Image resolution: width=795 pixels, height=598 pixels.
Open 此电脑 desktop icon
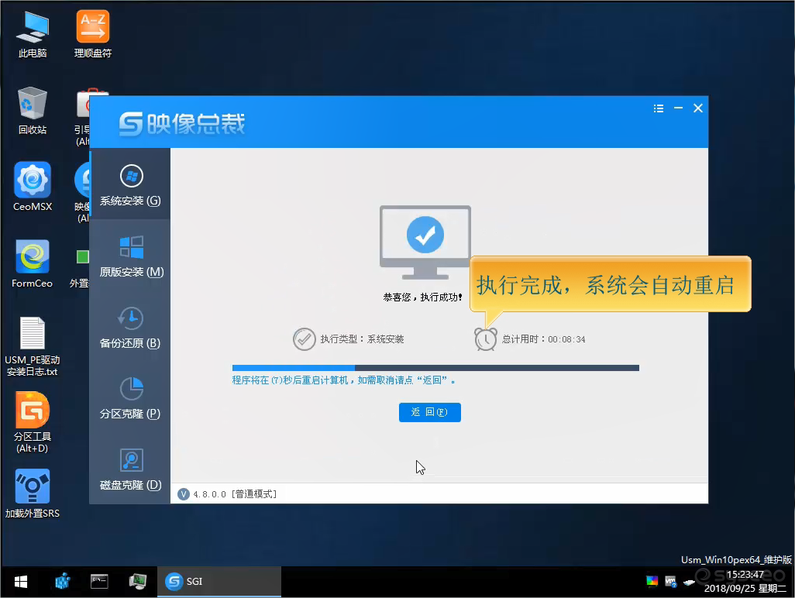(x=33, y=34)
